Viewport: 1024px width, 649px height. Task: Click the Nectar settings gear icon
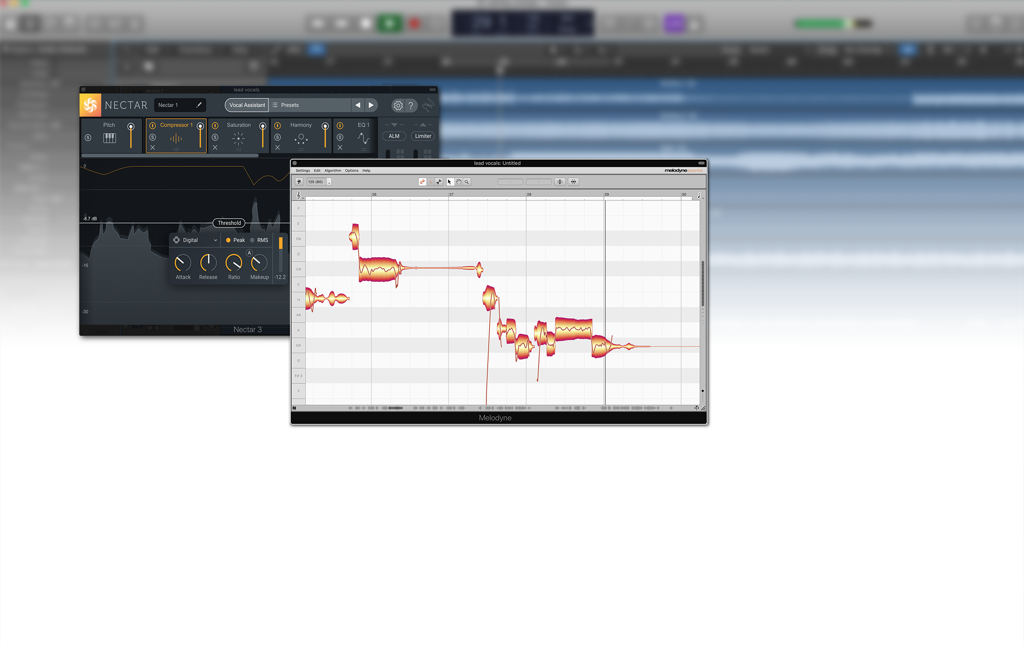(x=398, y=105)
